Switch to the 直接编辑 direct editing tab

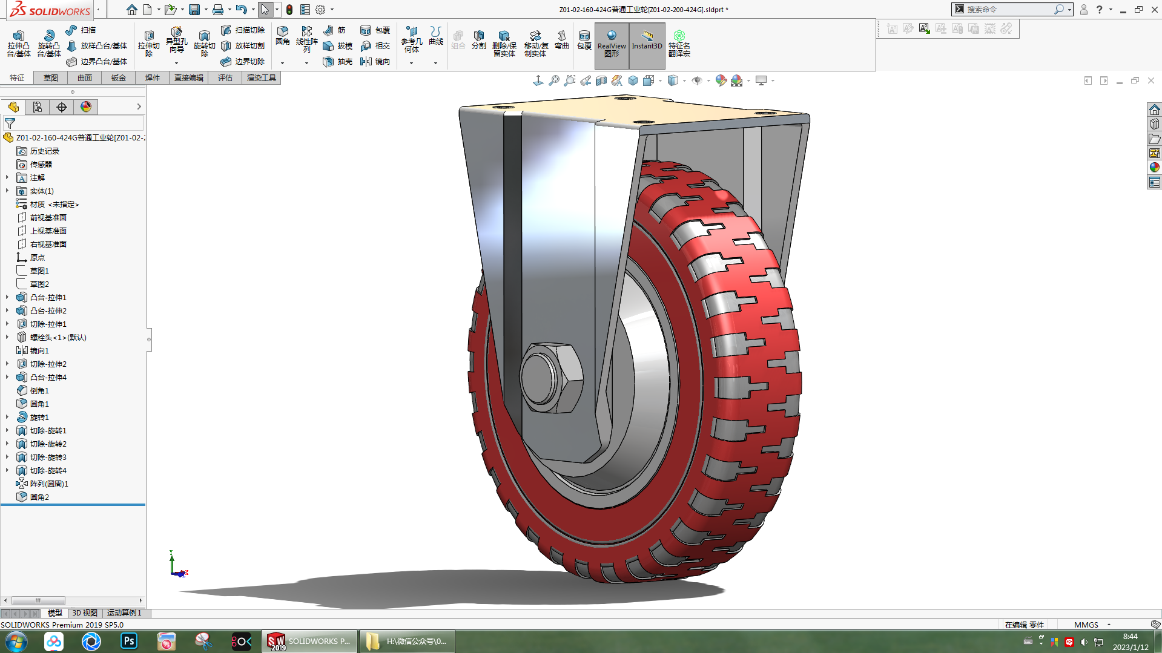click(189, 78)
